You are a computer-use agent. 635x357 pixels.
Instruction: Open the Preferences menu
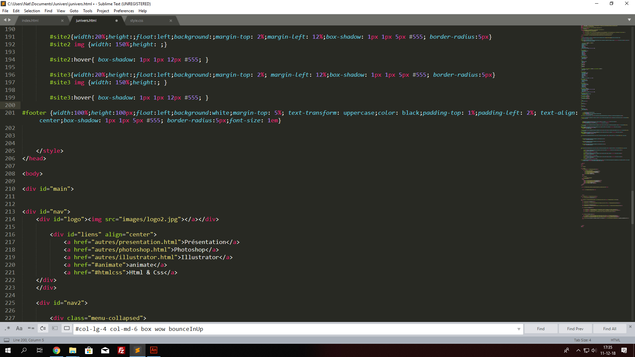[124, 11]
